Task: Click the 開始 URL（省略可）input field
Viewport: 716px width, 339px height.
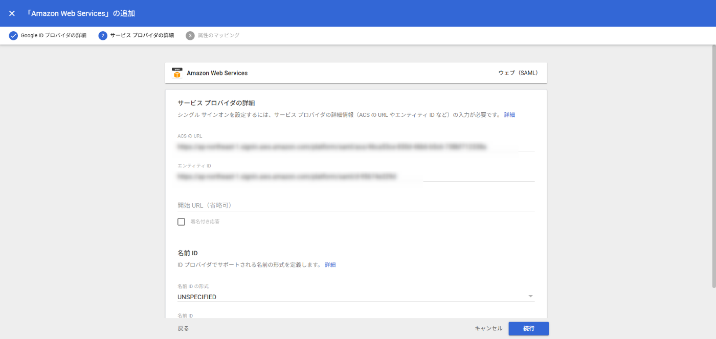Action: coord(356,205)
